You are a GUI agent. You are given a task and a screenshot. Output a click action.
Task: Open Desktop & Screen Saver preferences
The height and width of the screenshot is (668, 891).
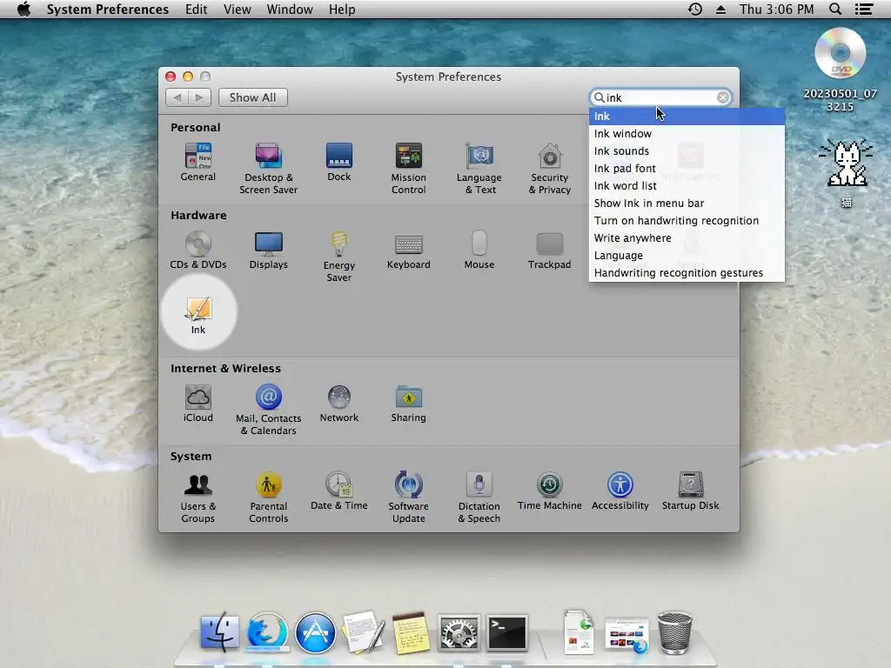click(x=268, y=168)
